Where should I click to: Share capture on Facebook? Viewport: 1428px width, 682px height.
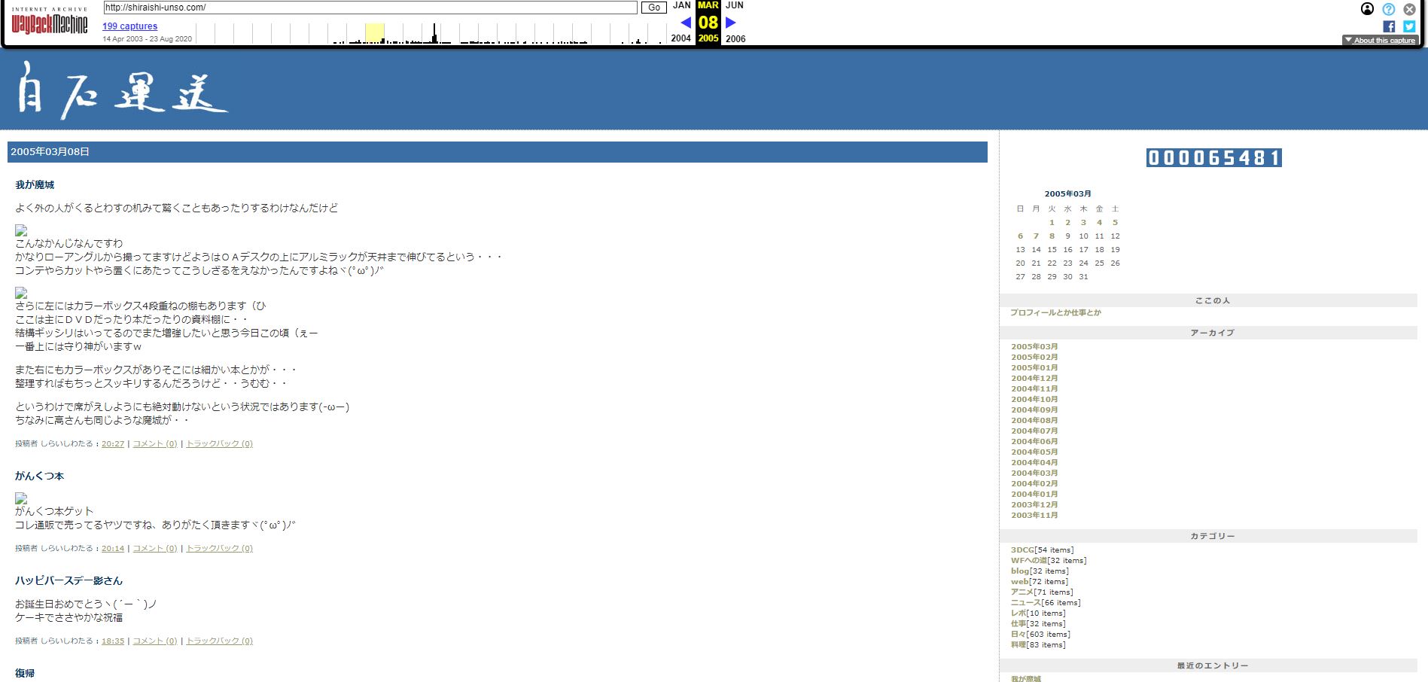1389,26
